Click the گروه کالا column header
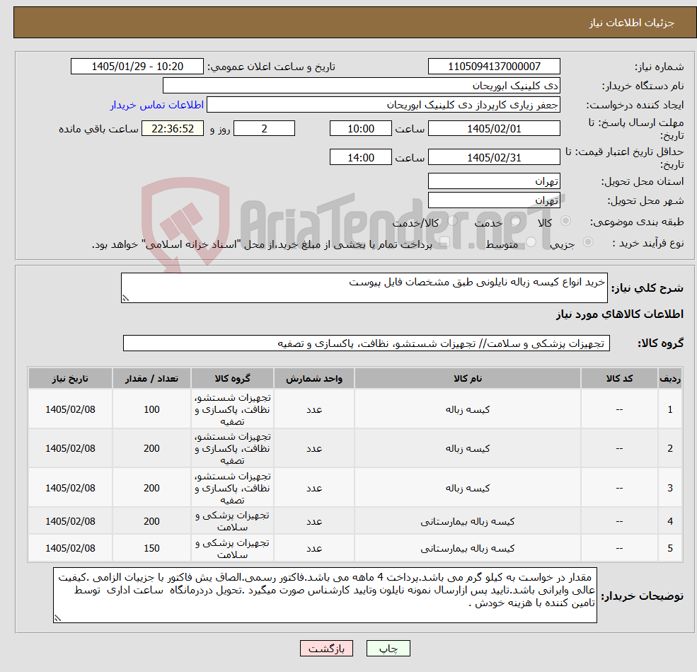This screenshot has height=672, width=697. coord(233,378)
